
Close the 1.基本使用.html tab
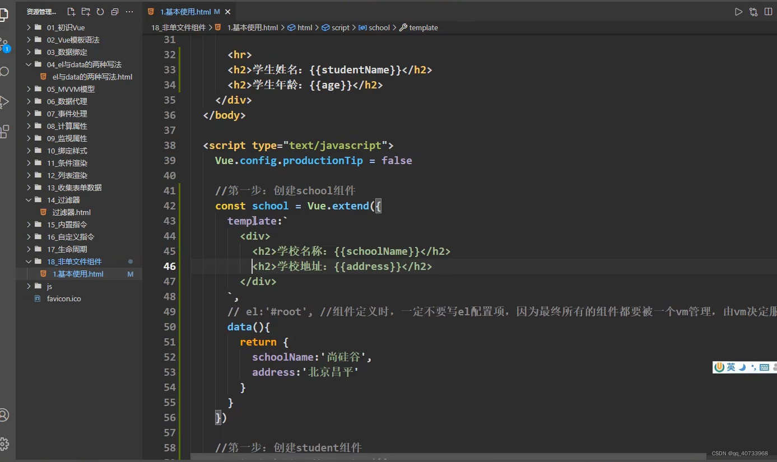click(x=226, y=12)
